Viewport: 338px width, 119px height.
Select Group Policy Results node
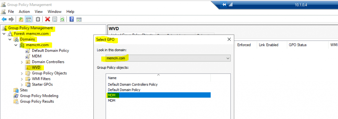pyautogui.click(x=37, y=101)
